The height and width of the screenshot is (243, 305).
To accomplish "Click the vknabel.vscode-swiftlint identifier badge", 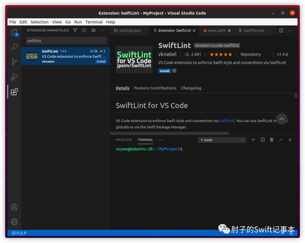I will 217,45.
